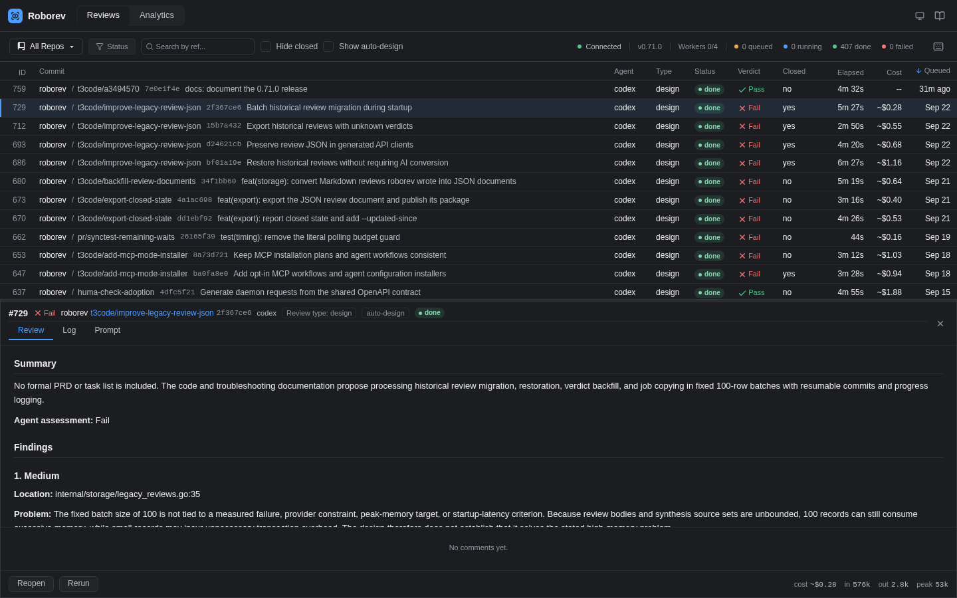This screenshot has width=957, height=598.
Task: Select row 647 Add opt-in MCP workflows
Action: [478, 274]
